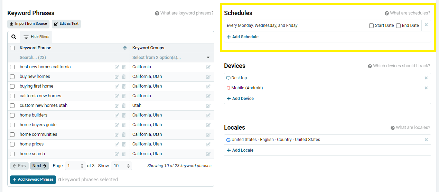Edit the 'buy new homes' phrase
The height and width of the screenshot is (192, 439).
pos(117,77)
